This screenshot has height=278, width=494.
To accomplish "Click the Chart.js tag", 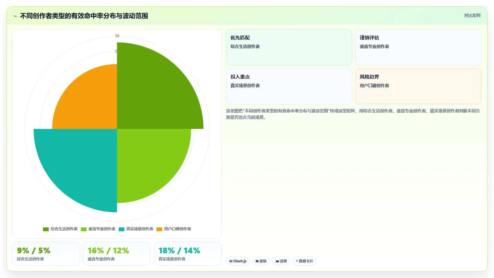I will click(238, 261).
